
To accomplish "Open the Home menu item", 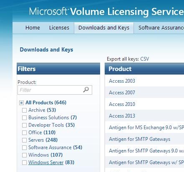I will pyautogui.click(x=33, y=28).
